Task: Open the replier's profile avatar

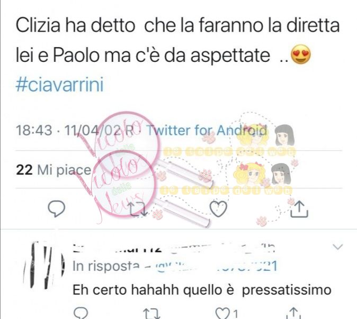Action: click(44, 266)
